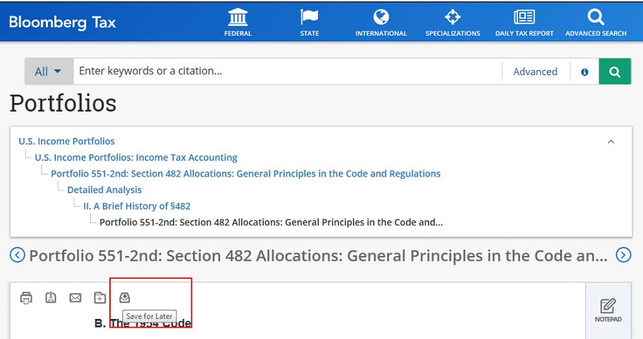Open Daily Tax Report

pyautogui.click(x=524, y=22)
